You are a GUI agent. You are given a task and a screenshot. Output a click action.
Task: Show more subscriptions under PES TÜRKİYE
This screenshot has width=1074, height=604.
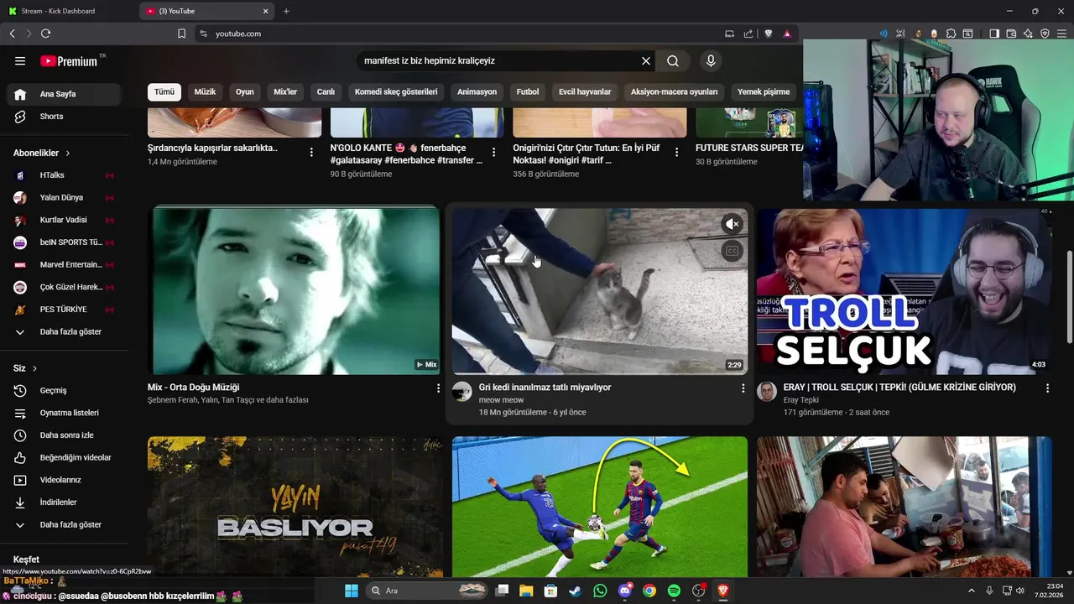pyautogui.click(x=64, y=331)
